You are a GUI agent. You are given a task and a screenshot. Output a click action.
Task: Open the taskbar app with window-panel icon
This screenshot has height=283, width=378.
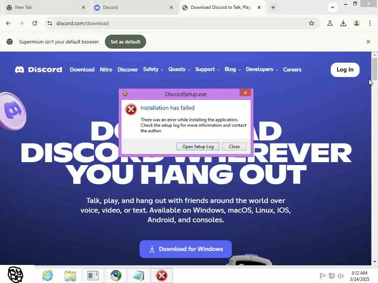[93, 276]
